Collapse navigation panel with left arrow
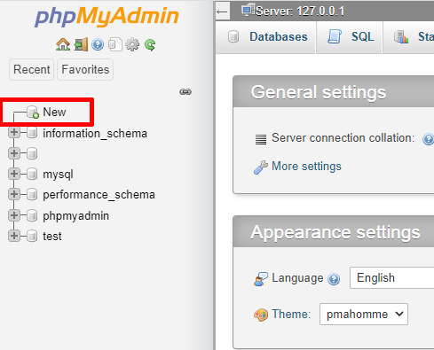The width and height of the screenshot is (434, 350). pyautogui.click(x=222, y=12)
